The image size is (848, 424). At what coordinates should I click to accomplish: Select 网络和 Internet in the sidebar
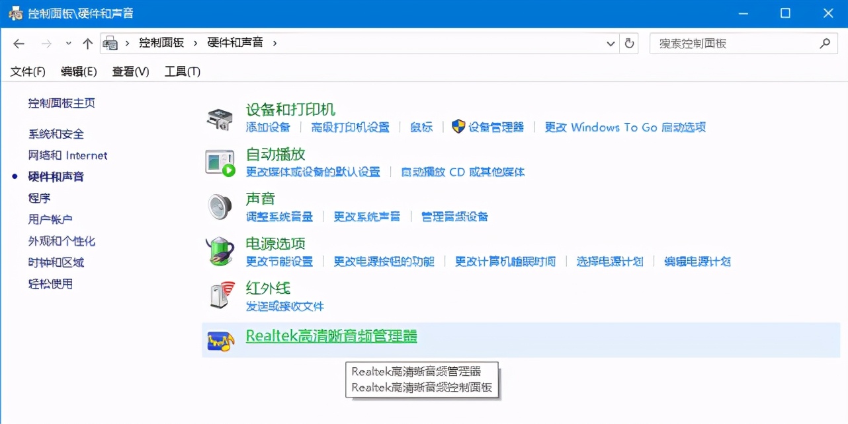pos(67,155)
